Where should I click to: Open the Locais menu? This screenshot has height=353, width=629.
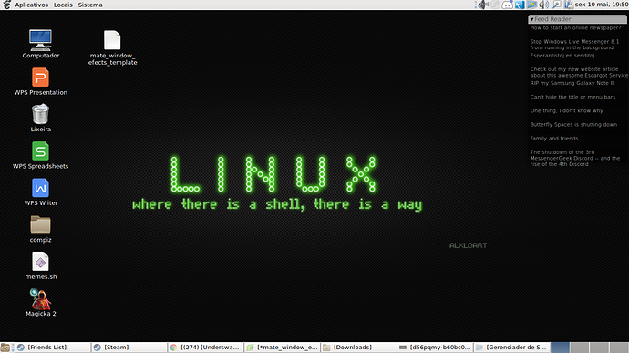click(63, 5)
